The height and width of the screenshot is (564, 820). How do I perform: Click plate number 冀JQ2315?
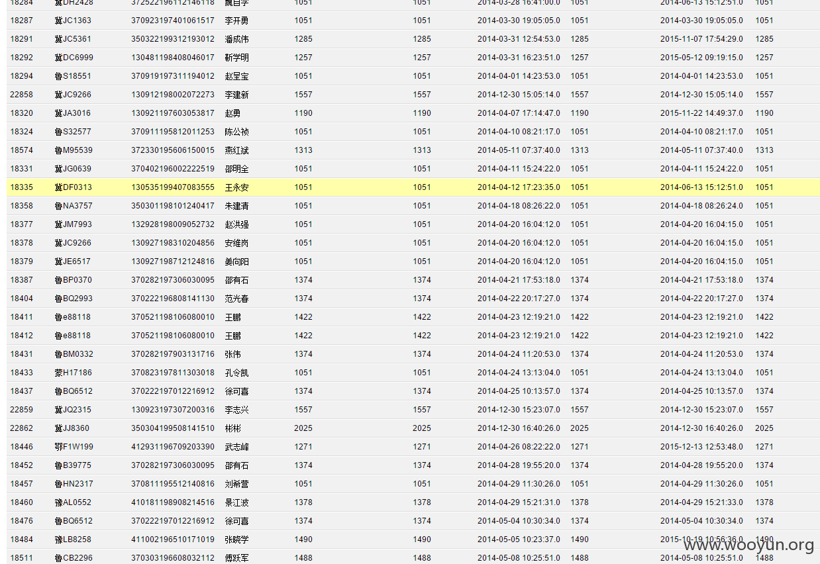click(x=73, y=410)
